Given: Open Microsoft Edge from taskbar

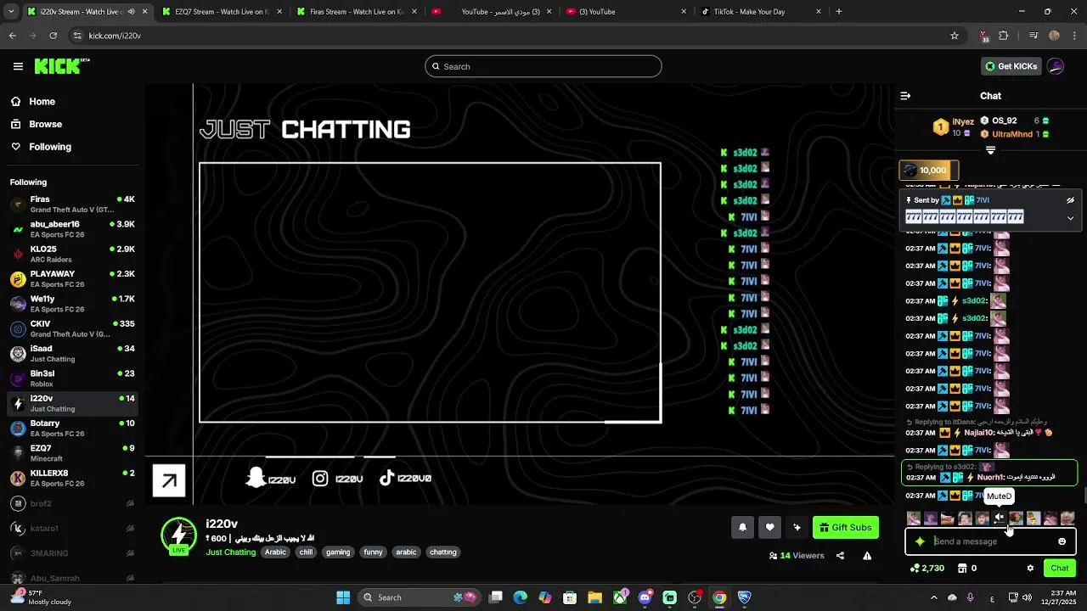Looking at the screenshot, I should click(521, 597).
